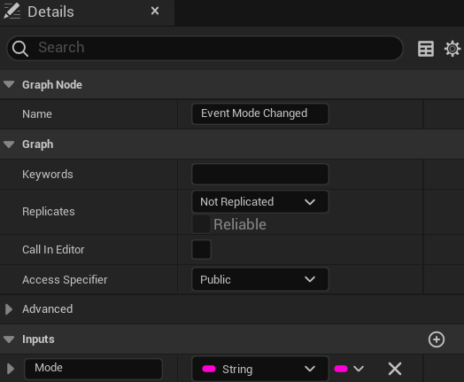Toggle the Reliable checkbox

[201, 224]
